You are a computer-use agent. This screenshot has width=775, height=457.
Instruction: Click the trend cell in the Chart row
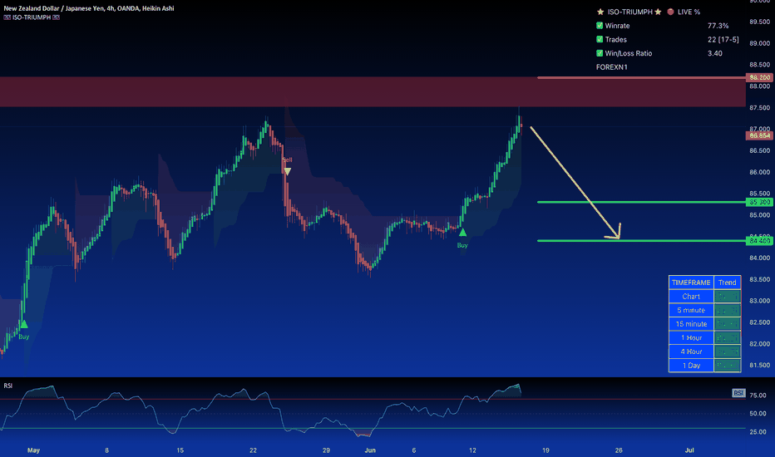727,297
